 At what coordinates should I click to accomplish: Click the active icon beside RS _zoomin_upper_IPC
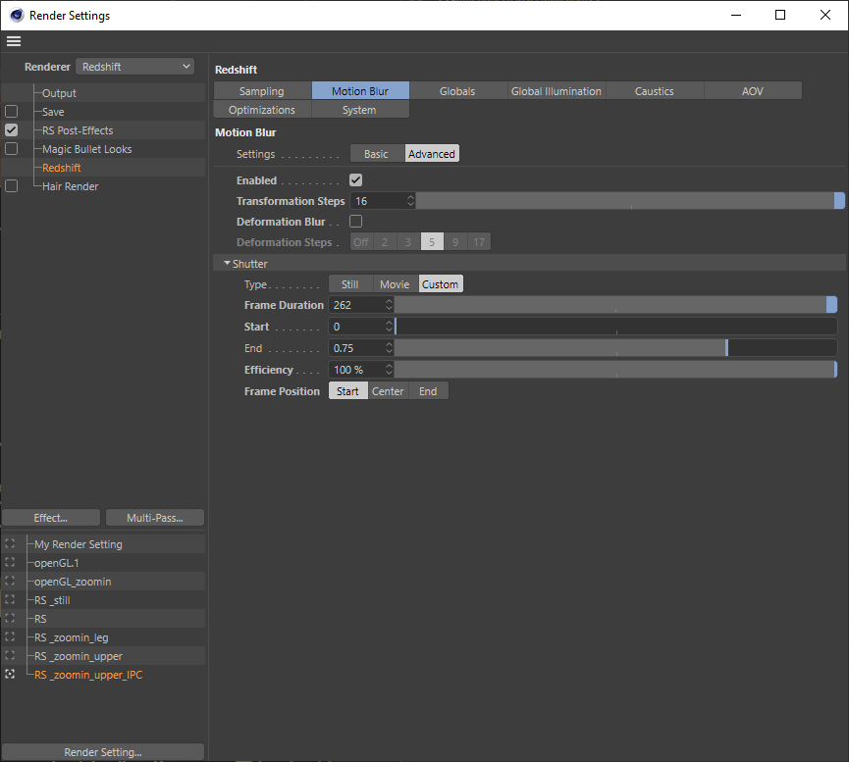(x=11, y=675)
